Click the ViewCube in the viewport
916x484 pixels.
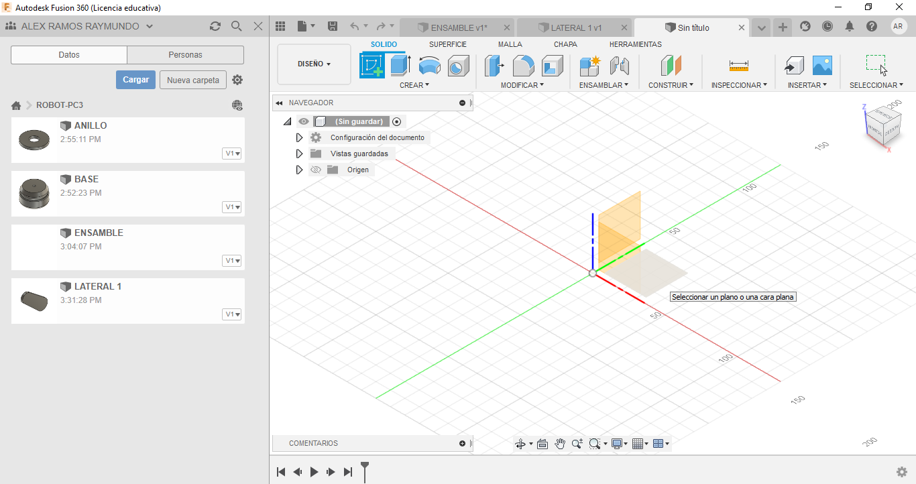tap(882, 125)
